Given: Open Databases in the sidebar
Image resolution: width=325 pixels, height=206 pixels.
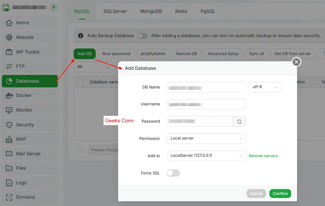Looking at the screenshot, I should pos(30,81).
